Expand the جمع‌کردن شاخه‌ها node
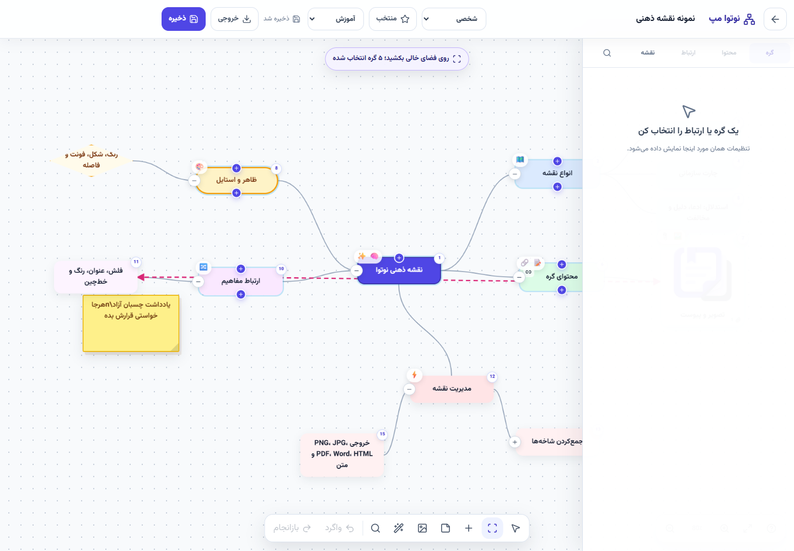Viewport: 794px width, 551px height. (x=515, y=442)
